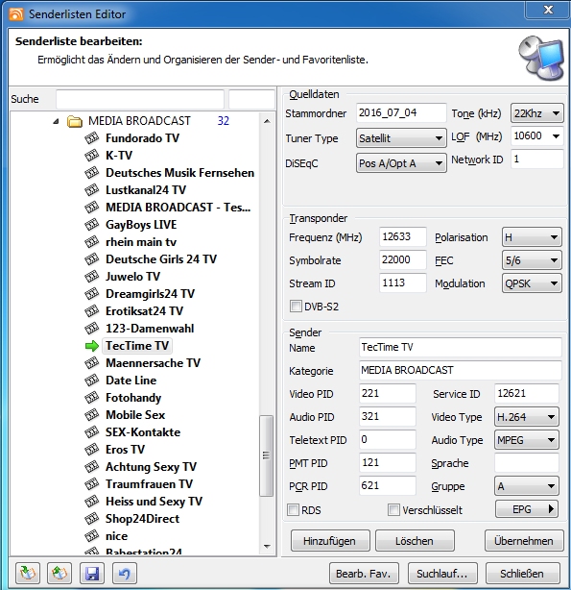Select MEDIA BROADCAST - Tes... channel
Image resolution: width=571 pixels, height=590 pixels.
178,208
